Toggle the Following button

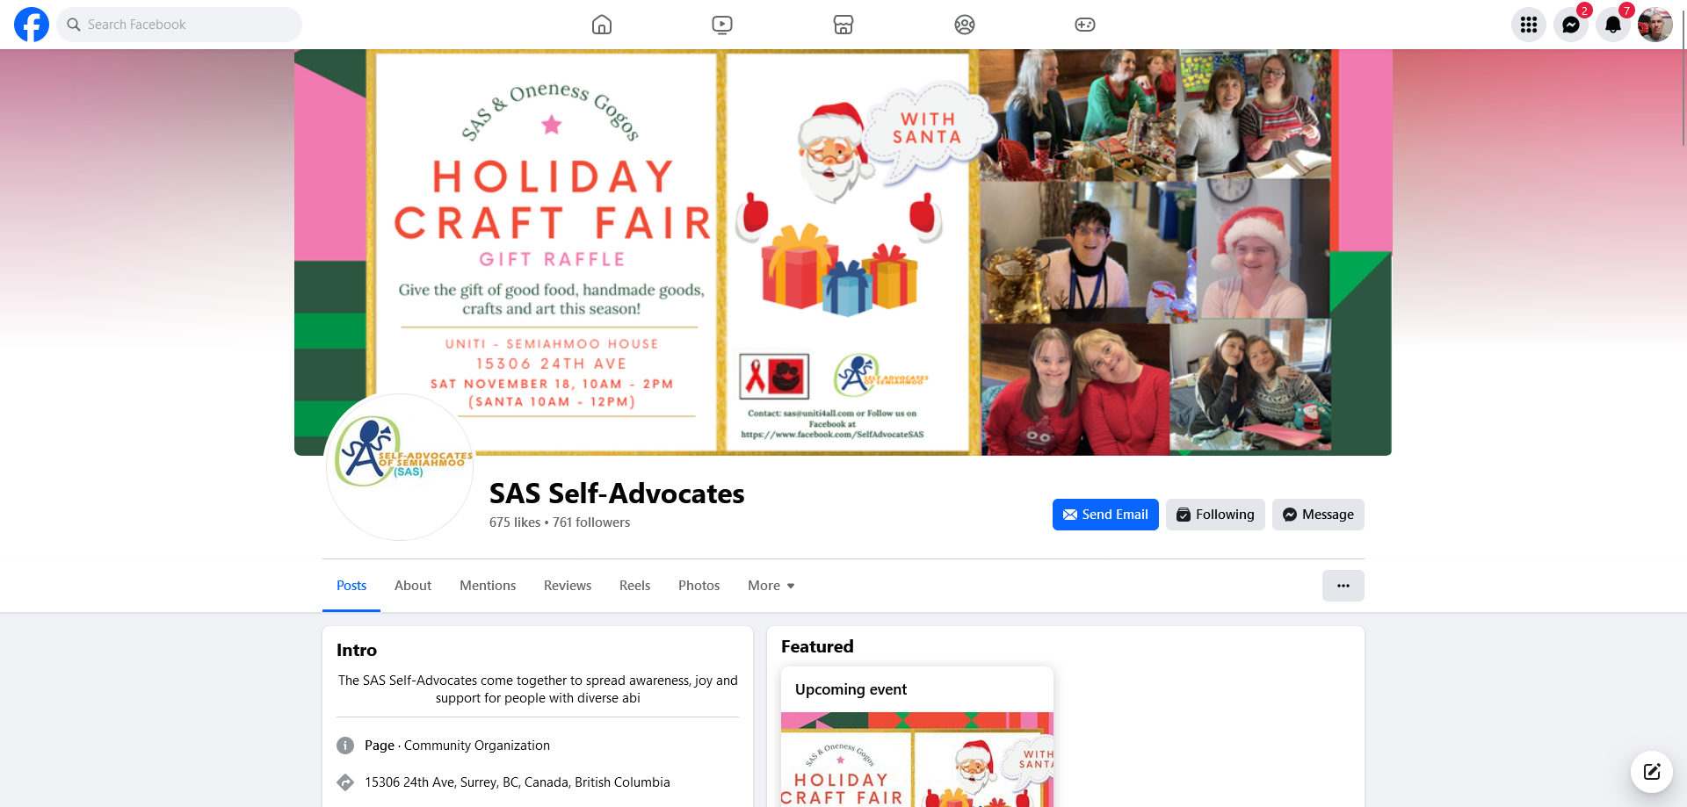(x=1216, y=515)
